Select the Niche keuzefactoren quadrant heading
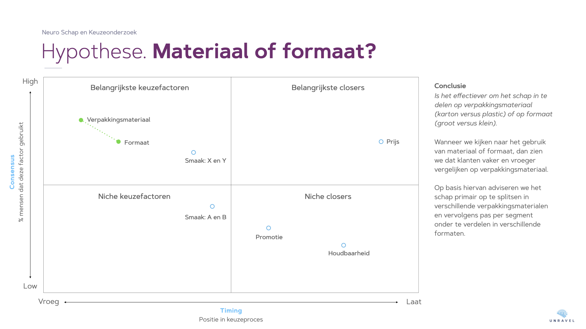586x329 pixels. [x=134, y=196]
